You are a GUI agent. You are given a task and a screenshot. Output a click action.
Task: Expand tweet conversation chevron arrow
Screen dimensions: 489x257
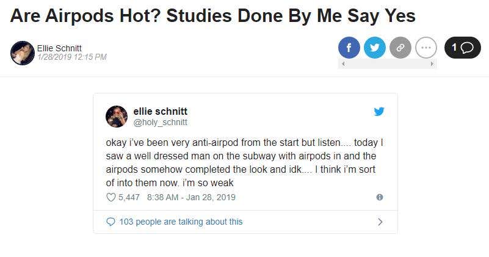pyautogui.click(x=380, y=222)
